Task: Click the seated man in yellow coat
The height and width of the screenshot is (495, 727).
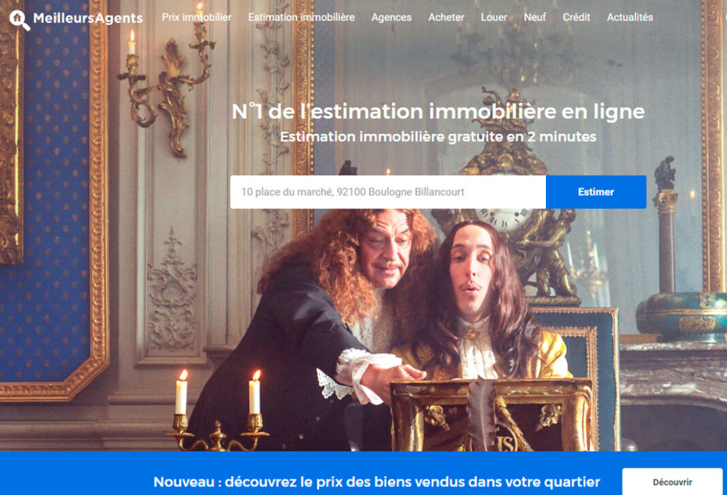Action: (x=482, y=301)
